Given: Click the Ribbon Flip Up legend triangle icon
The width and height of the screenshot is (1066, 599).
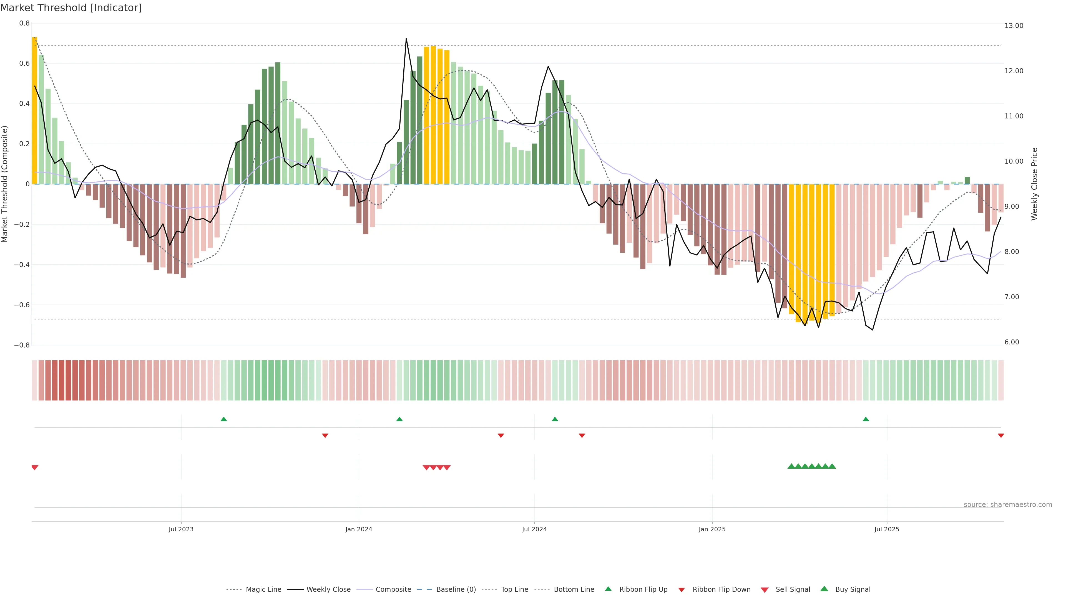Looking at the screenshot, I should tap(608, 589).
